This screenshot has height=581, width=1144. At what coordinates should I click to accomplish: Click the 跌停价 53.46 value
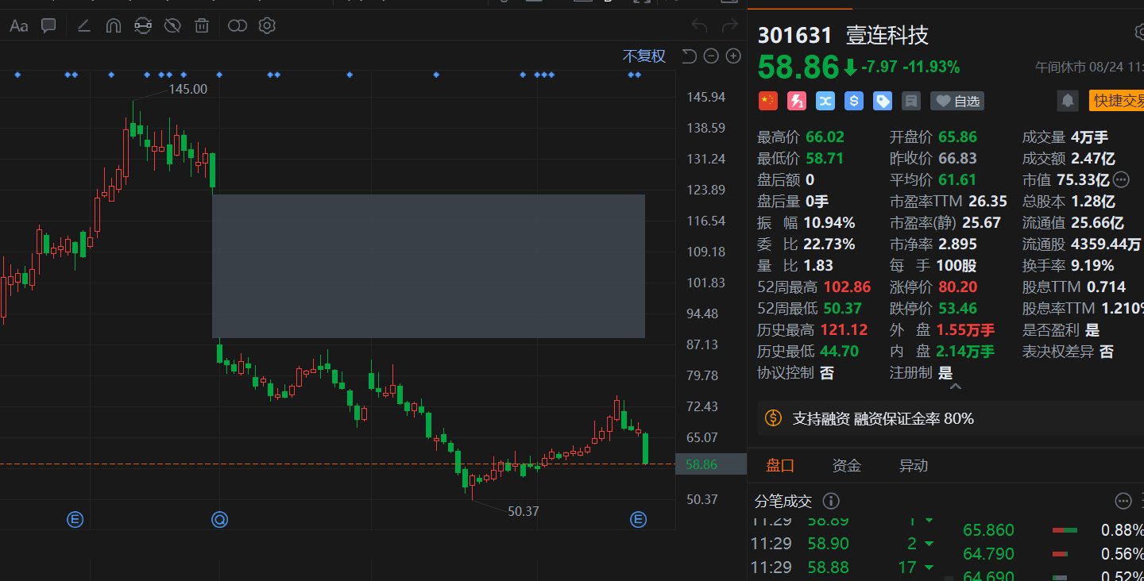958,309
